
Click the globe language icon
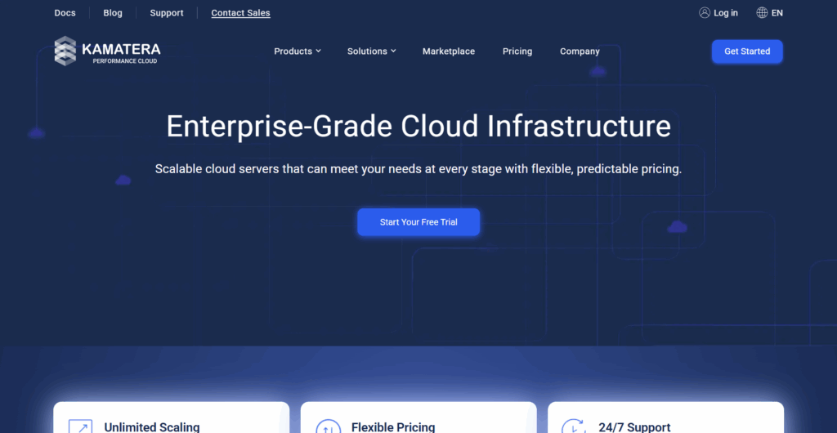pyautogui.click(x=763, y=13)
